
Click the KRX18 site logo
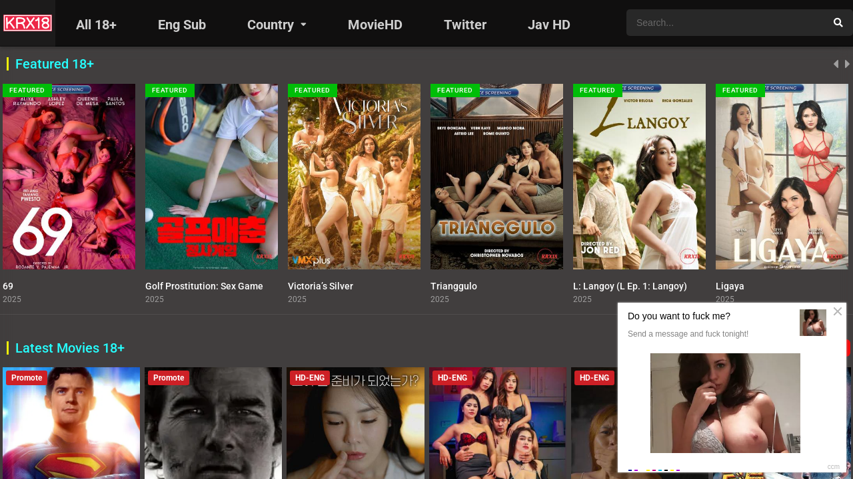[27, 23]
